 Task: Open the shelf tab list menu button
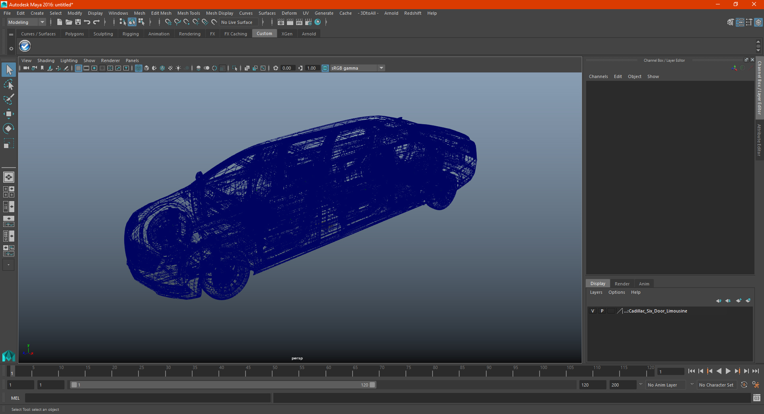click(11, 35)
